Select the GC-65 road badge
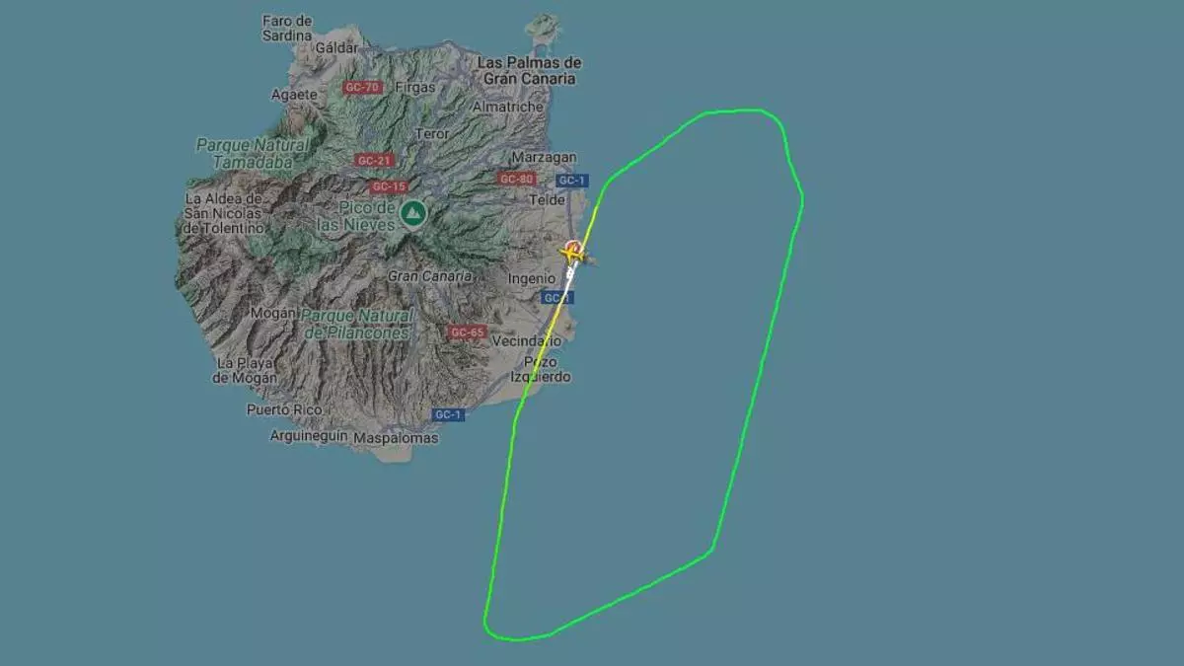This screenshot has width=1184, height=666. pos(467,333)
